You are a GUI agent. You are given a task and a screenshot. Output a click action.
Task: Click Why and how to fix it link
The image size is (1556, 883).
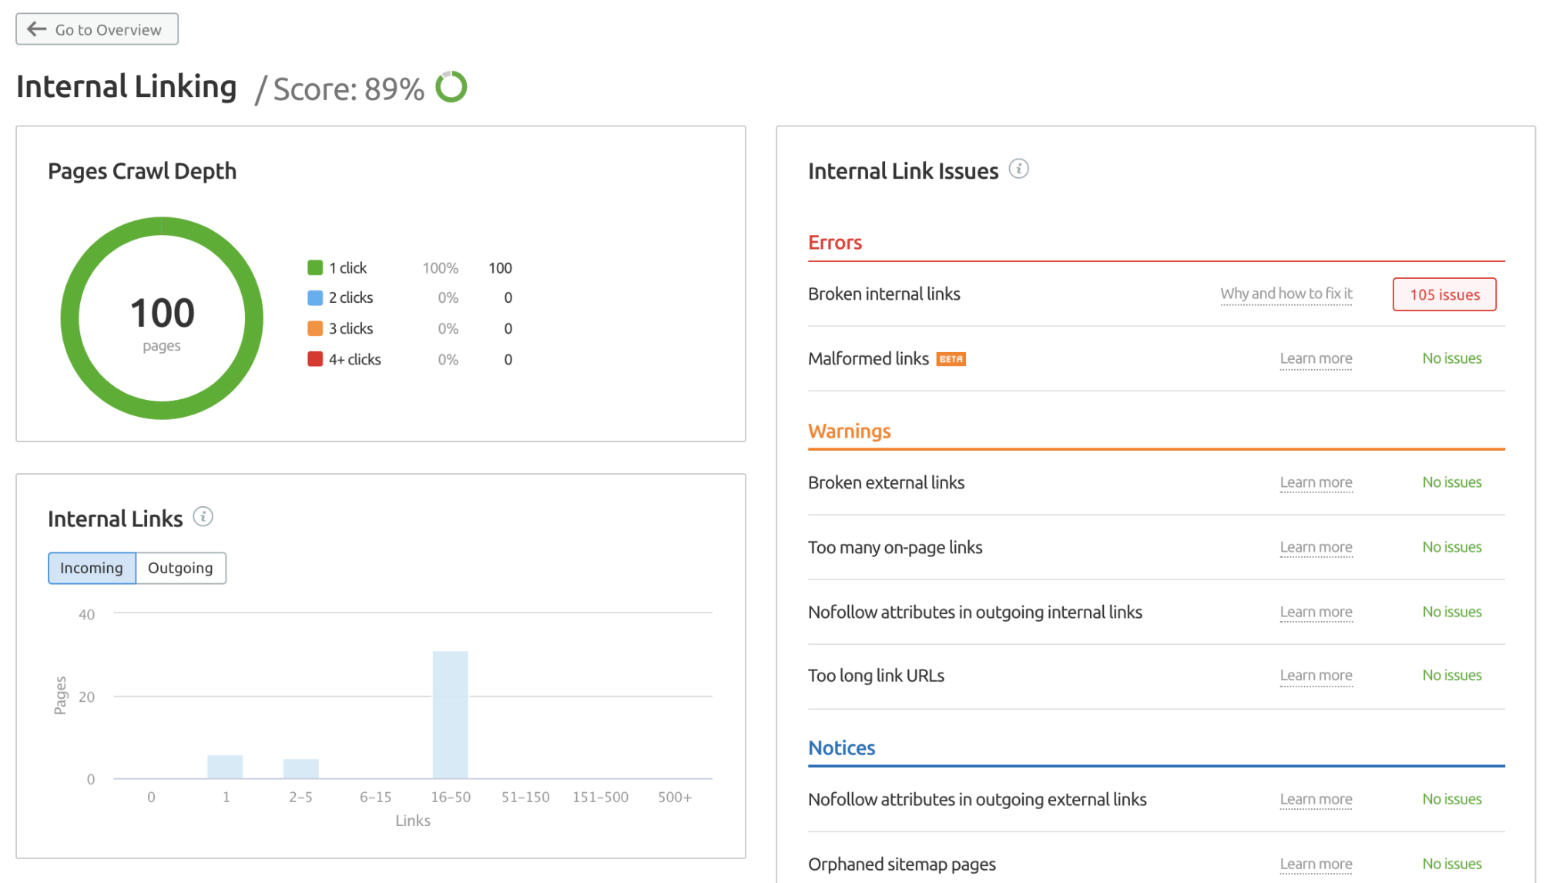[1286, 293]
